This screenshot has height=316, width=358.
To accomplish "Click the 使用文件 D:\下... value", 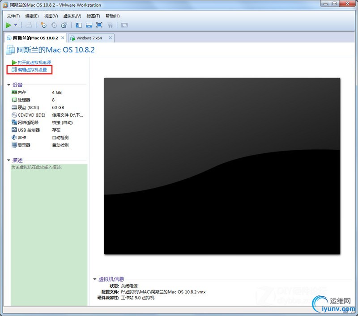I will click(68, 115).
